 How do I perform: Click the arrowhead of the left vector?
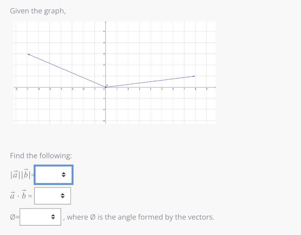(x=29, y=55)
